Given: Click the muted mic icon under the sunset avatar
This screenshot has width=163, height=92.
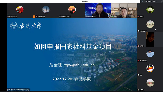Looking at the screenshot, I should [60, 16].
